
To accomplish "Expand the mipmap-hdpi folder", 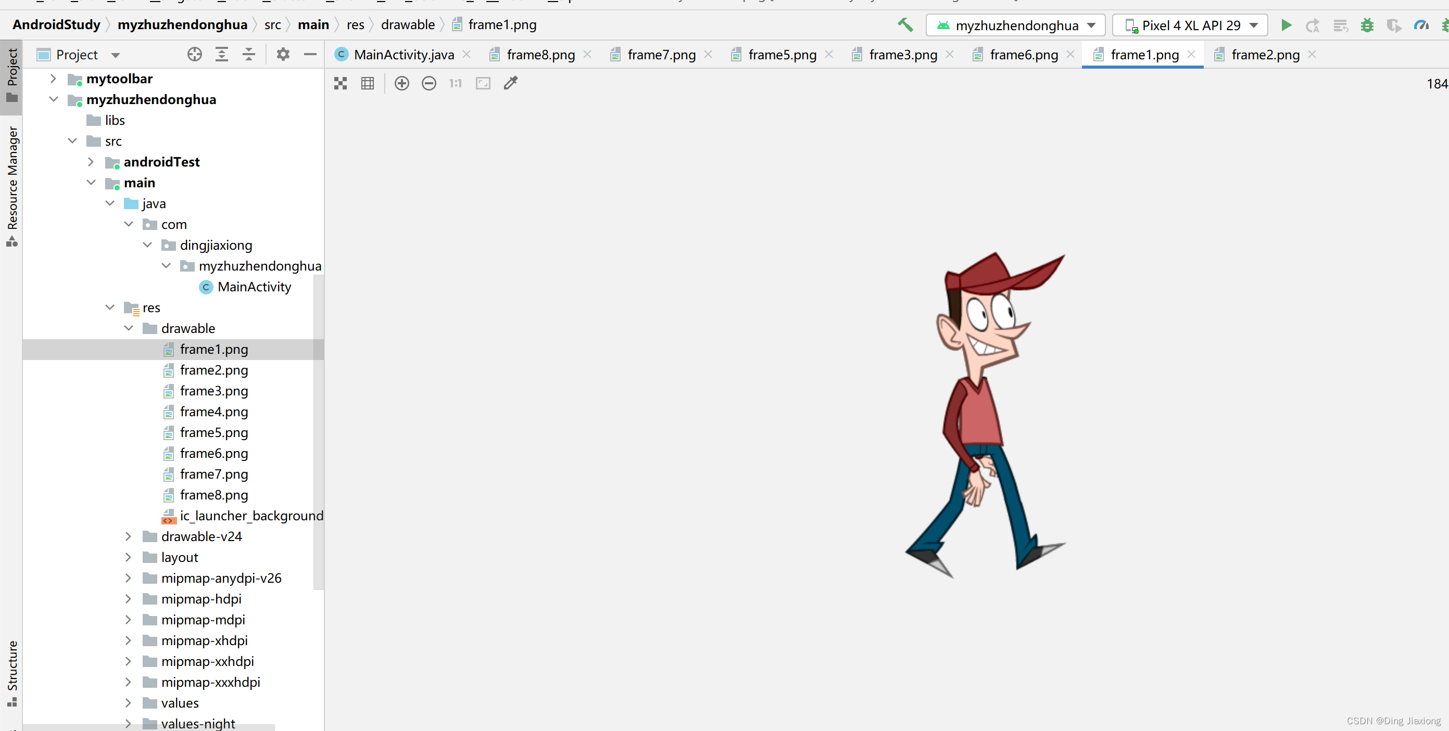I will (x=129, y=599).
